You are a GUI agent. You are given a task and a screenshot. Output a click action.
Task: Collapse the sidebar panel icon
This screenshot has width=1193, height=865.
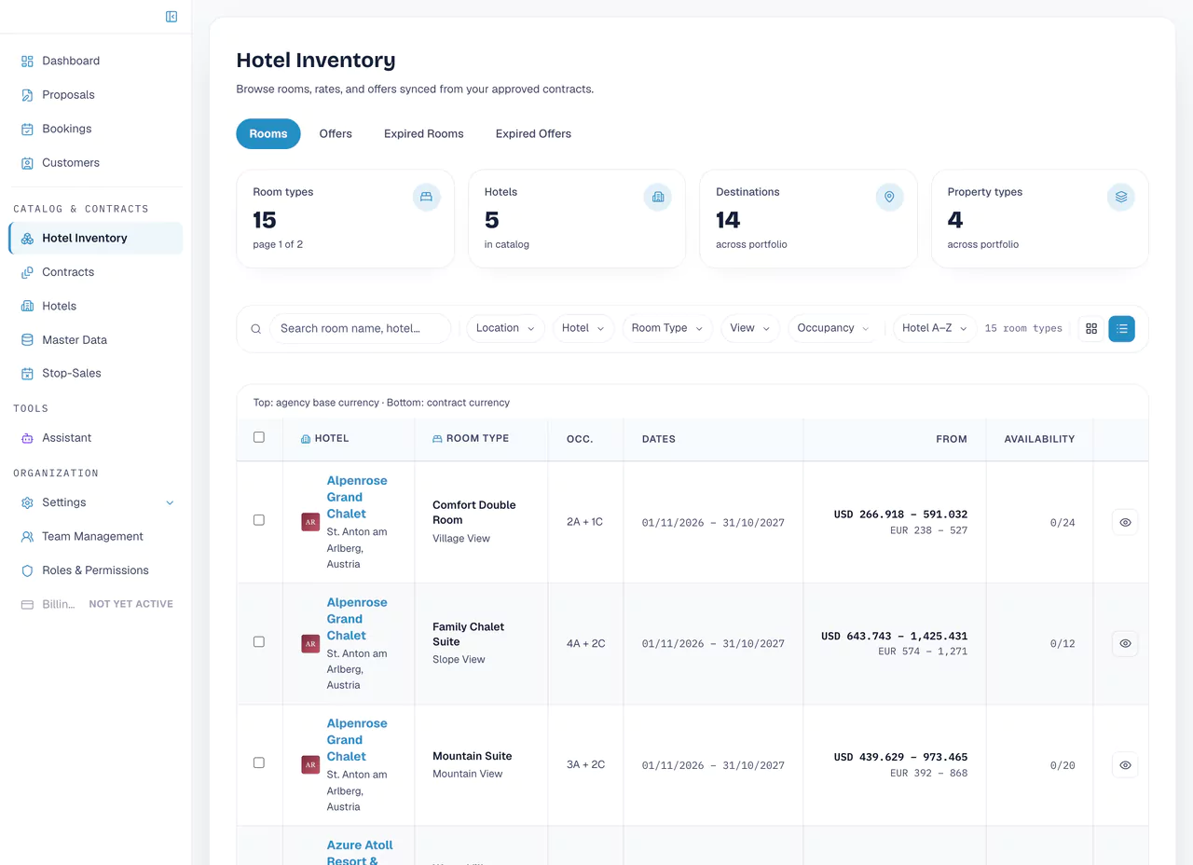171,17
